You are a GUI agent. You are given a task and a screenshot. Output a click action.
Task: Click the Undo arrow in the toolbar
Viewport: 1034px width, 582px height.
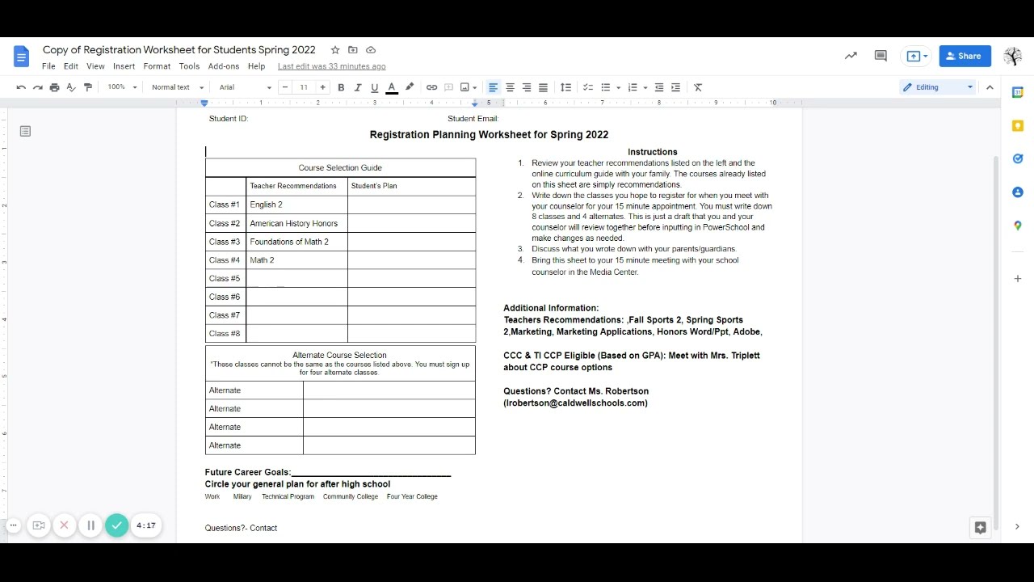coord(21,87)
